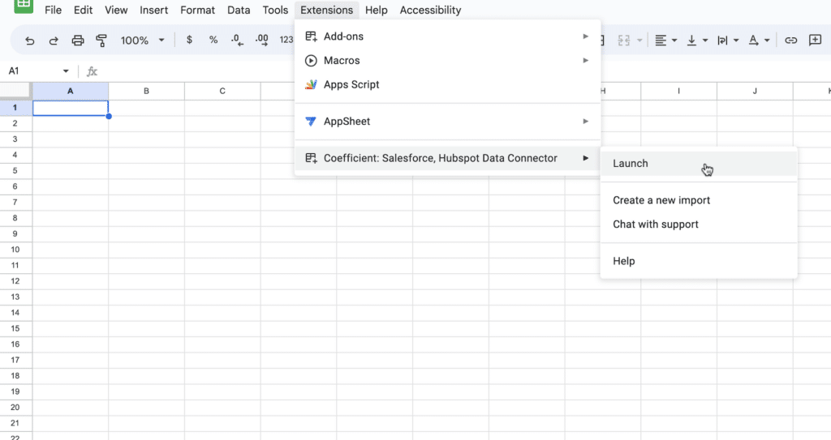Select row 5 header
The width and height of the screenshot is (831, 440).
pos(15,170)
